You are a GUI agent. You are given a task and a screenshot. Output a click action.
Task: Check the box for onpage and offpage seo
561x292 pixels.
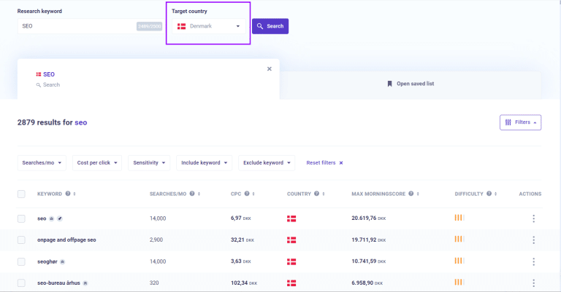click(x=21, y=240)
